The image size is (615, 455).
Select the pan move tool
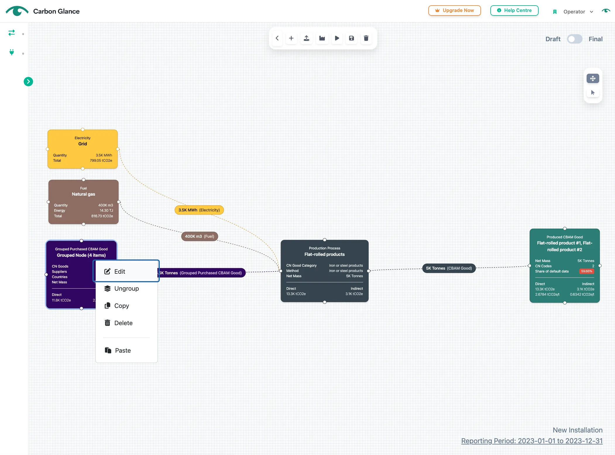[x=593, y=78]
